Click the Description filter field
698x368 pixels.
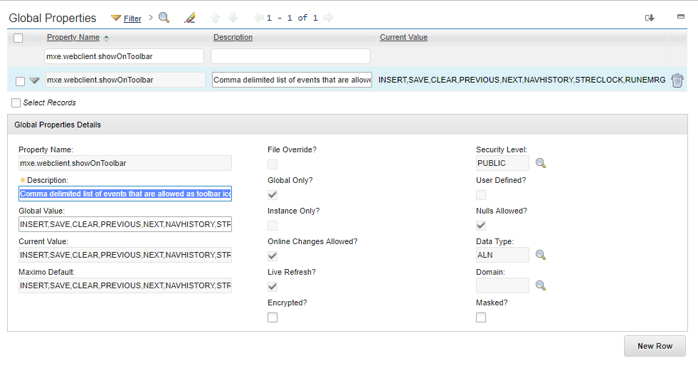pyautogui.click(x=291, y=56)
